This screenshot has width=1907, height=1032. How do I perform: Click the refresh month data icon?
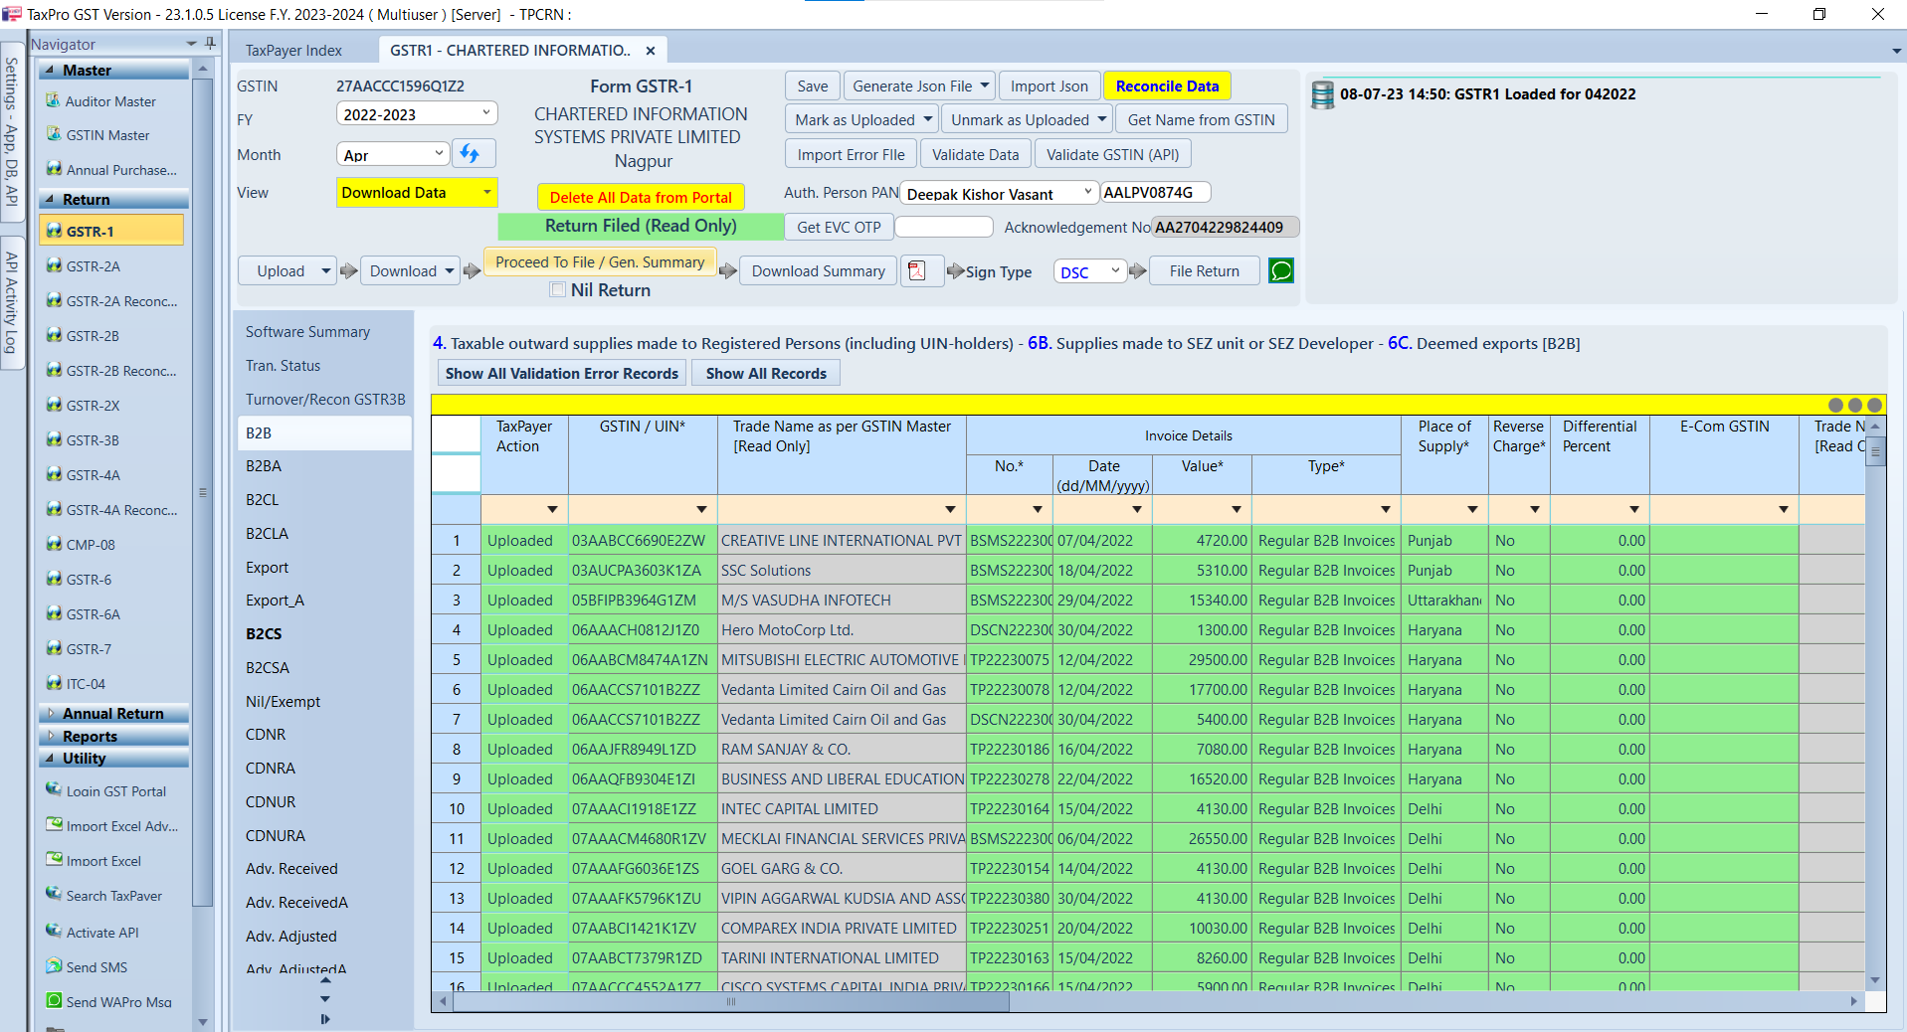pyautogui.click(x=473, y=154)
